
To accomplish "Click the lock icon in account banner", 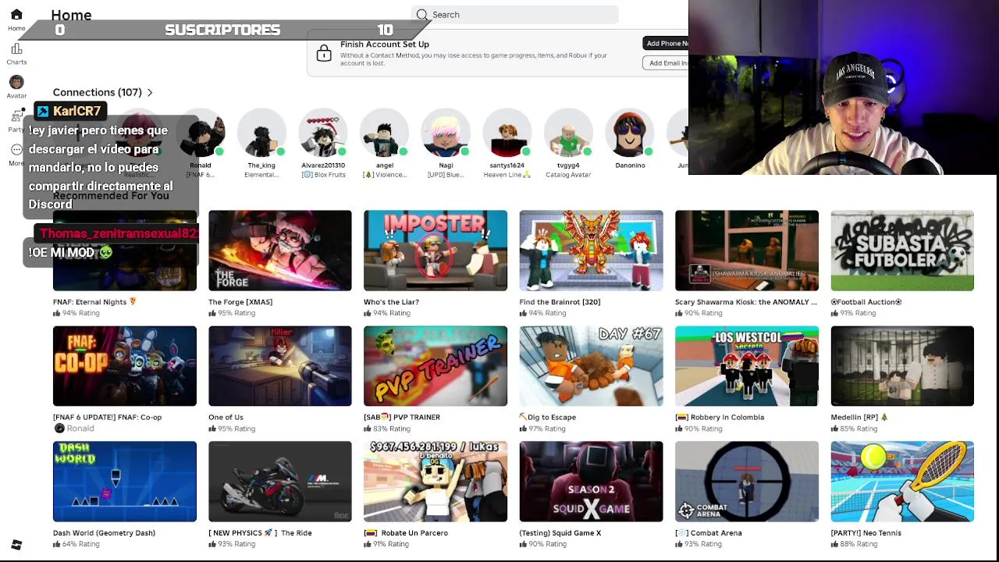I will coord(323,54).
